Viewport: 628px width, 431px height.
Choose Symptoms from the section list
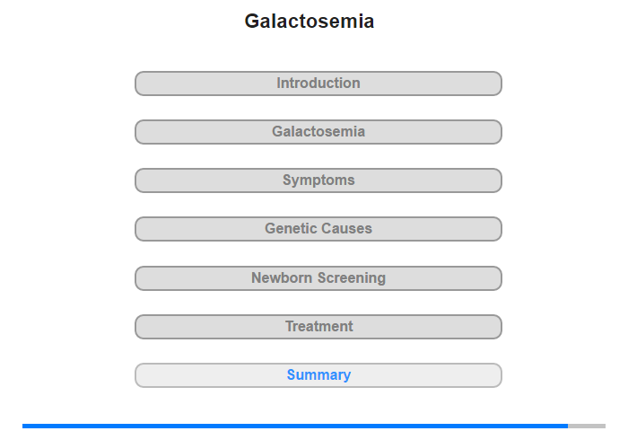pyautogui.click(x=318, y=180)
